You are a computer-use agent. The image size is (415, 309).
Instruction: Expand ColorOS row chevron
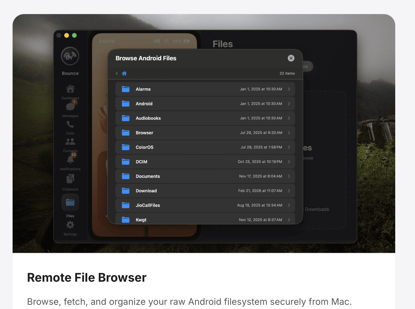tap(289, 147)
